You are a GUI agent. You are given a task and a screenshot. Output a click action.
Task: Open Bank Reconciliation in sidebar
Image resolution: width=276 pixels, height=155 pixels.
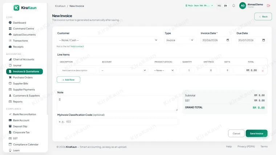pyautogui.click(x=24, y=114)
